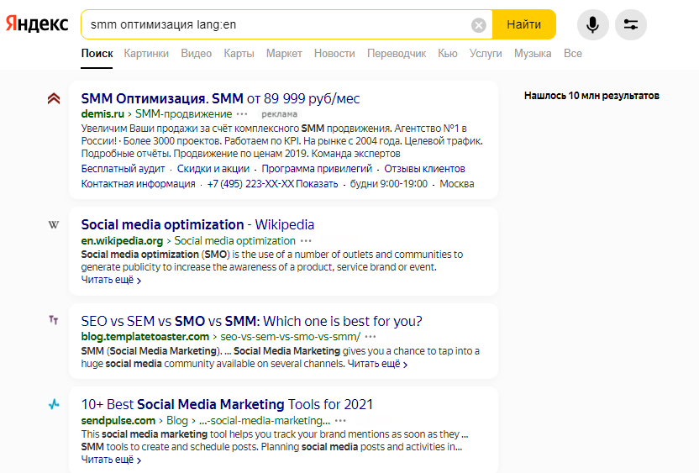Open the Кью tab
699x473 pixels.
448,54
